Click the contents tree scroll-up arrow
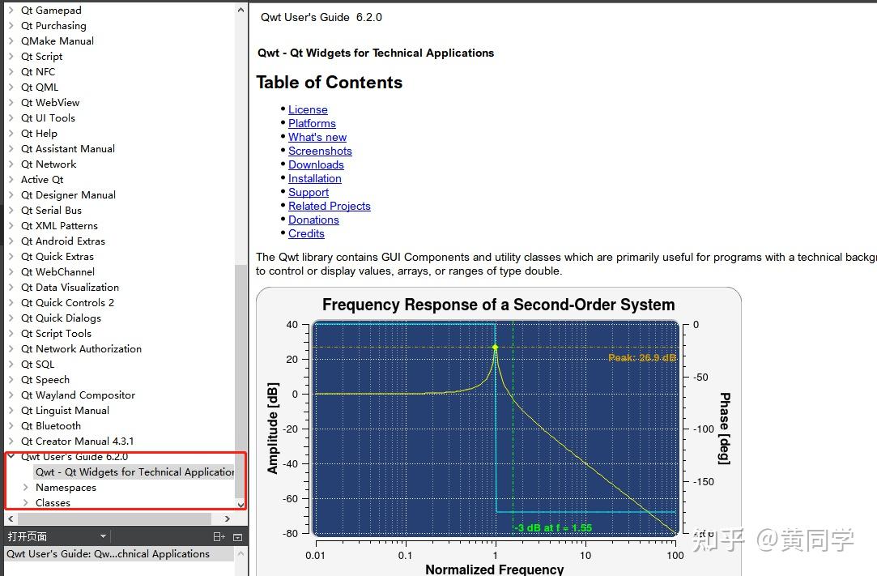 point(241,10)
